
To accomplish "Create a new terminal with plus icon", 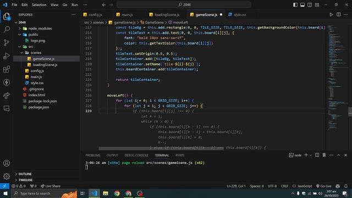I will point(306,155).
